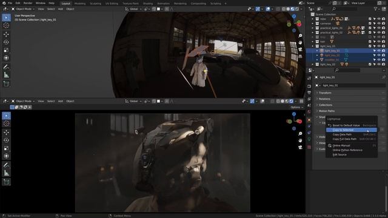Screen dimensions: 388x218
Task: Choose Copy Full Data Path
Action: 352,139
